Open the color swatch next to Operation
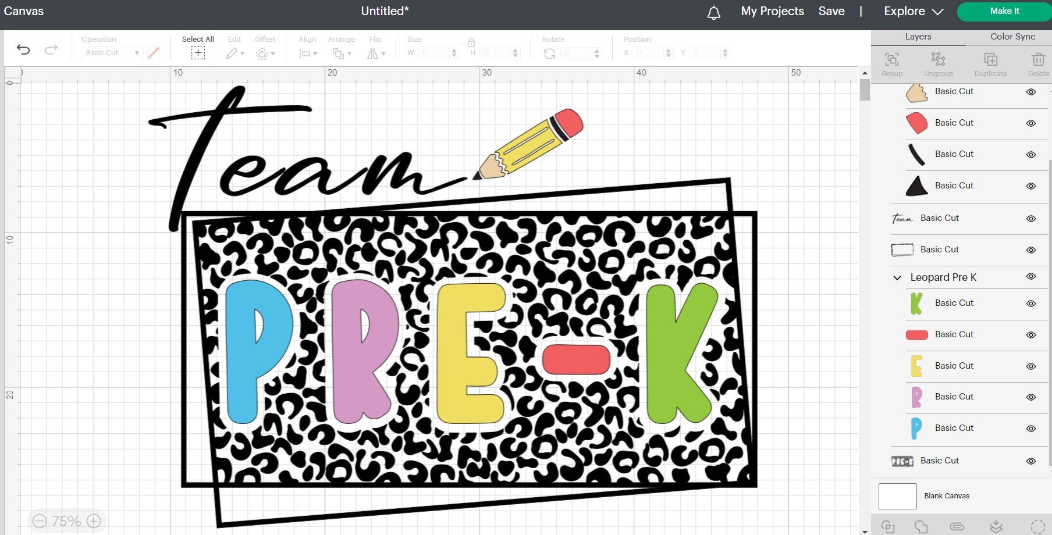The image size is (1052, 535). [x=154, y=52]
